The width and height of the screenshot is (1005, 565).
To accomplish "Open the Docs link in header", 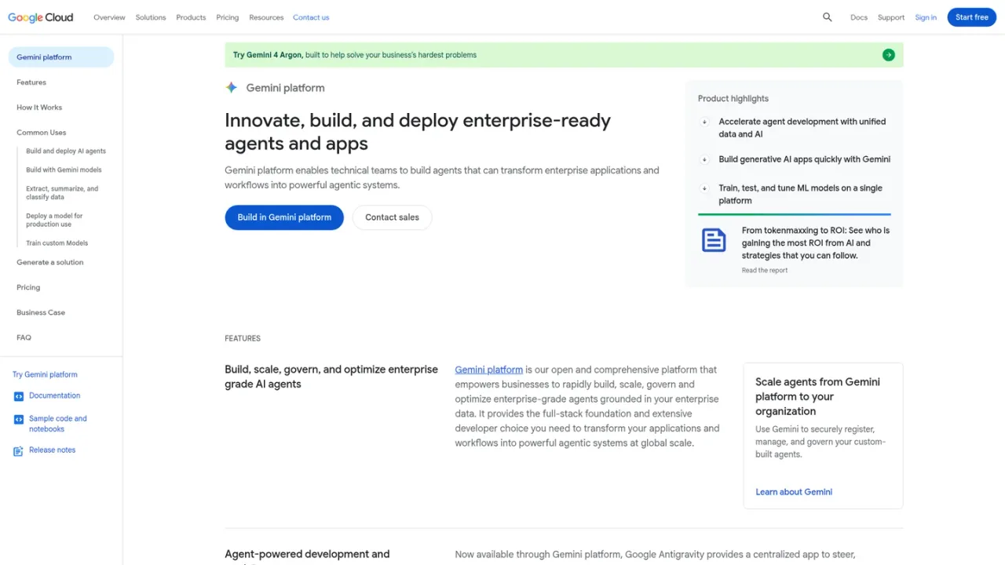I will [859, 17].
